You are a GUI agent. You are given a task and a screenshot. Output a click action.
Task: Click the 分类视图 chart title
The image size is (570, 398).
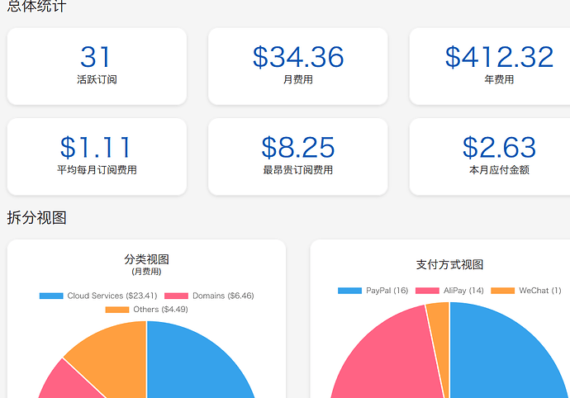[x=146, y=259]
